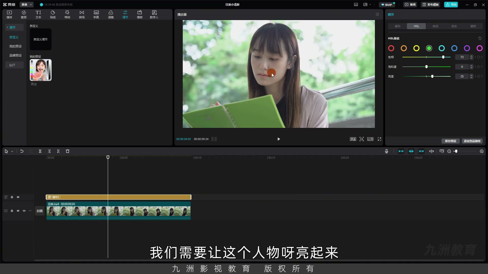The width and height of the screenshot is (488, 274).
Task: Toggle main track magnet snap
Action: coord(401,151)
